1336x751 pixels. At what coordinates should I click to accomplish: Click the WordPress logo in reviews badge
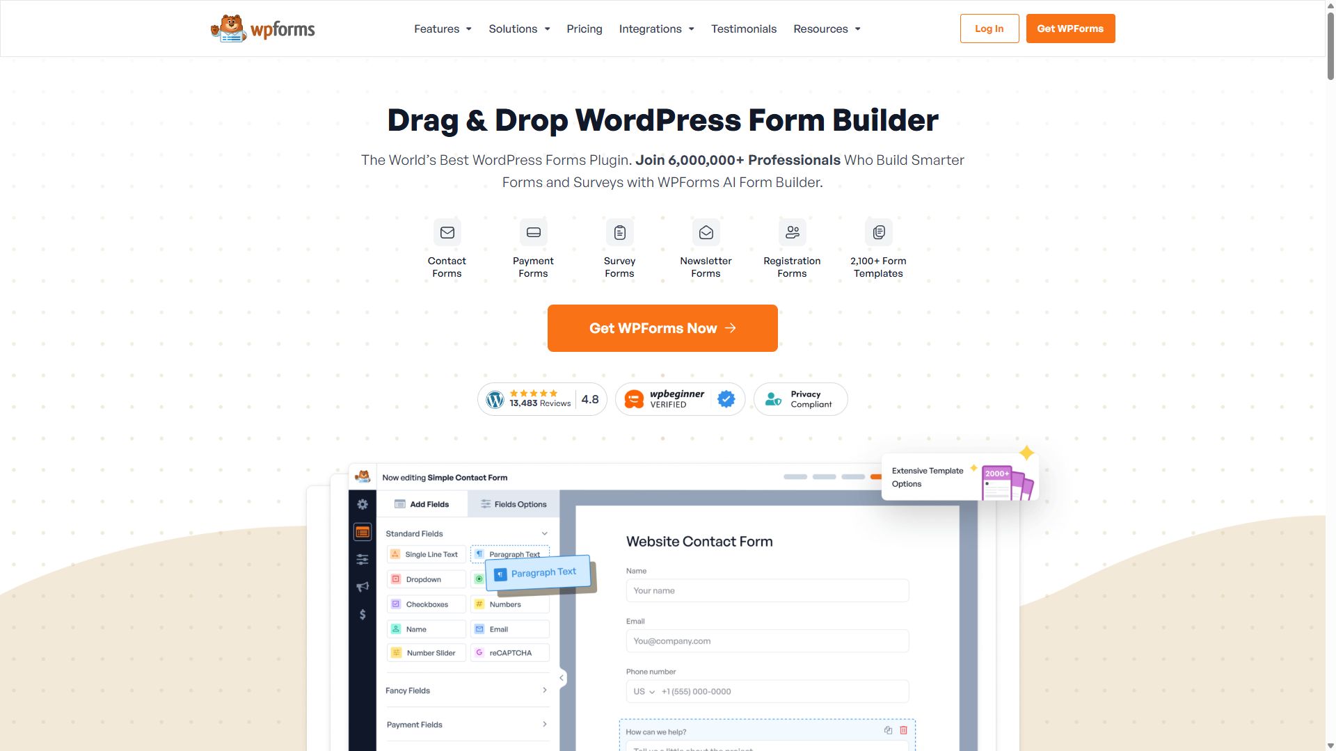pos(495,399)
